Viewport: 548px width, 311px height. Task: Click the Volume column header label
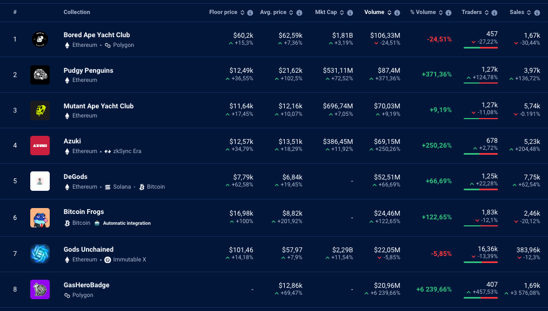375,12
